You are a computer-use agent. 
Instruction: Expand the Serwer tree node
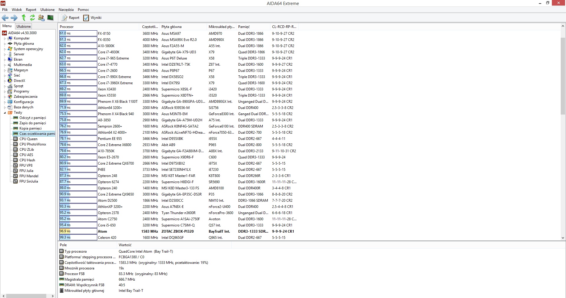point(5,54)
